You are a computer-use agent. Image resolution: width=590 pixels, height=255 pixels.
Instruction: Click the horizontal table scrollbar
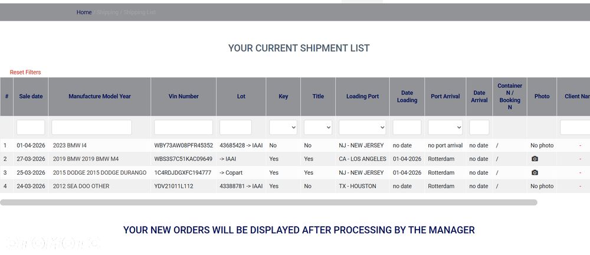pyautogui.click(x=268, y=202)
